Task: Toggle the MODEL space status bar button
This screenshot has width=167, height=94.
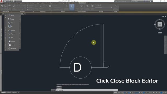Action: [115, 93]
